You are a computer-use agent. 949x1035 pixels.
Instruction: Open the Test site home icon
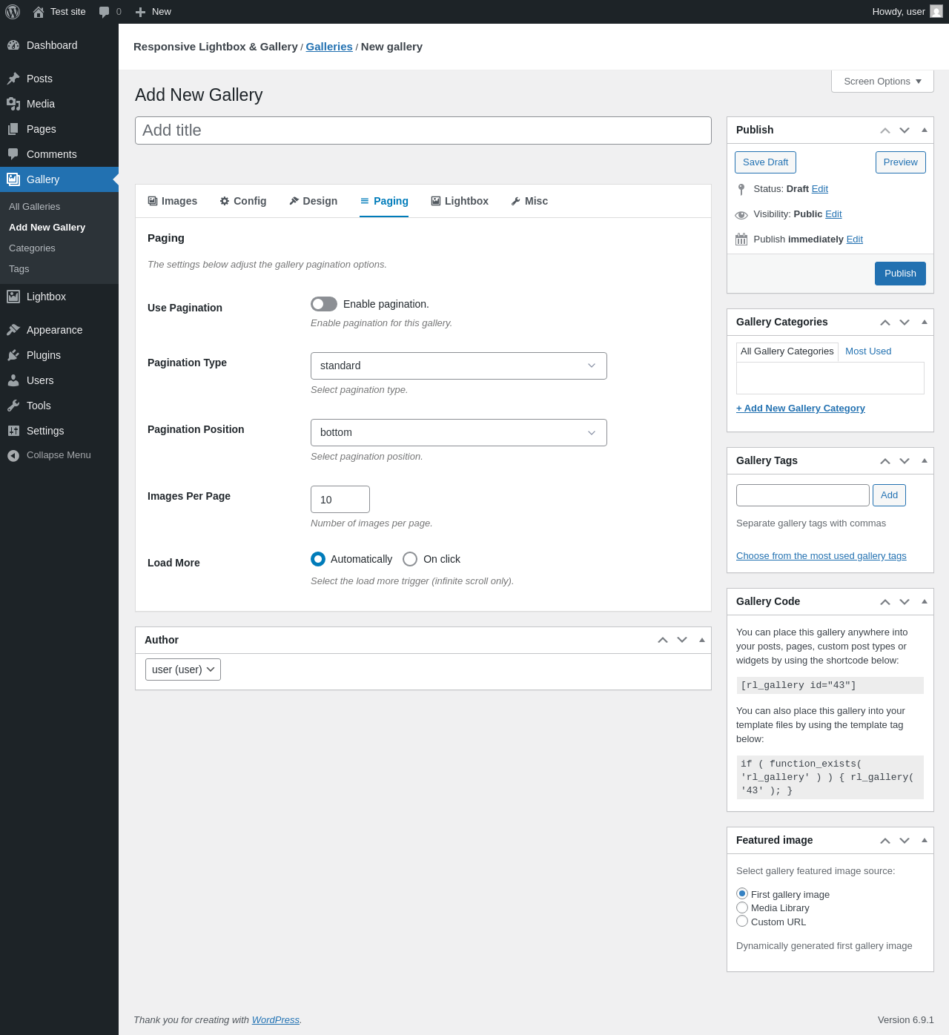pyautogui.click(x=39, y=12)
